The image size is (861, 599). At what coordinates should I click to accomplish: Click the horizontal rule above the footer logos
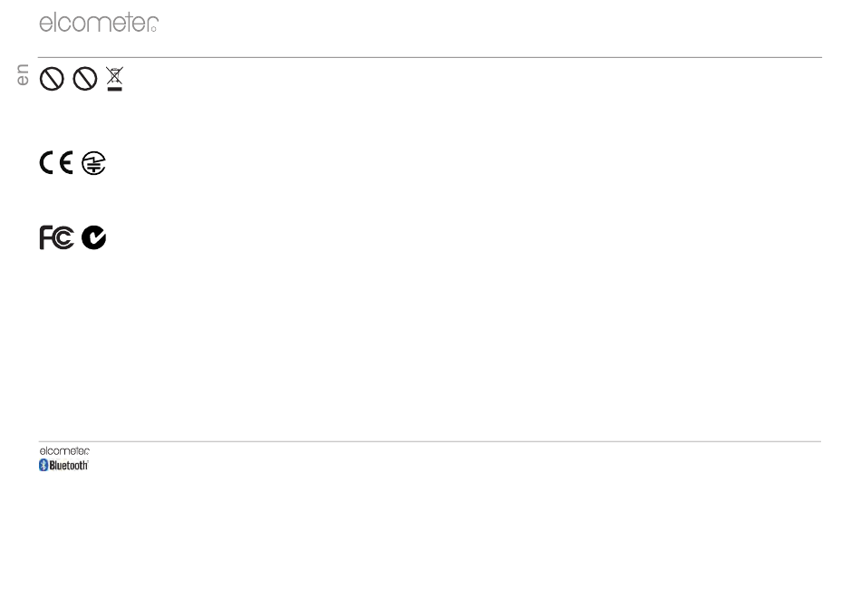[x=430, y=441]
